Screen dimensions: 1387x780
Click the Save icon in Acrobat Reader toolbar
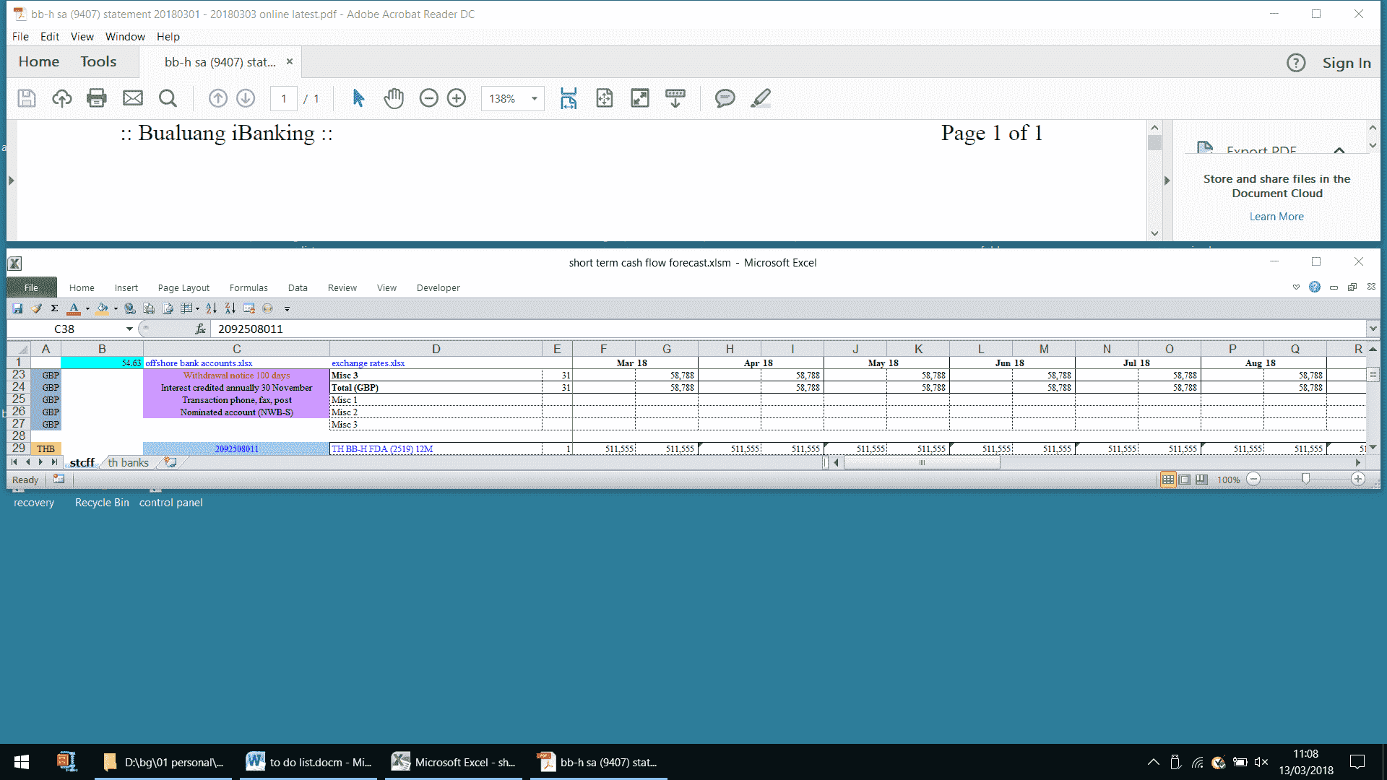click(x=27, y=98)
